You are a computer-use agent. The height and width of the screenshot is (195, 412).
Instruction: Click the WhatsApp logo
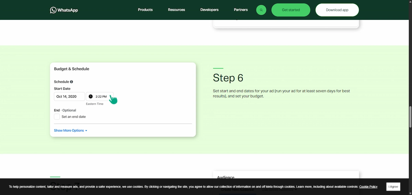[x=64, y=10]
